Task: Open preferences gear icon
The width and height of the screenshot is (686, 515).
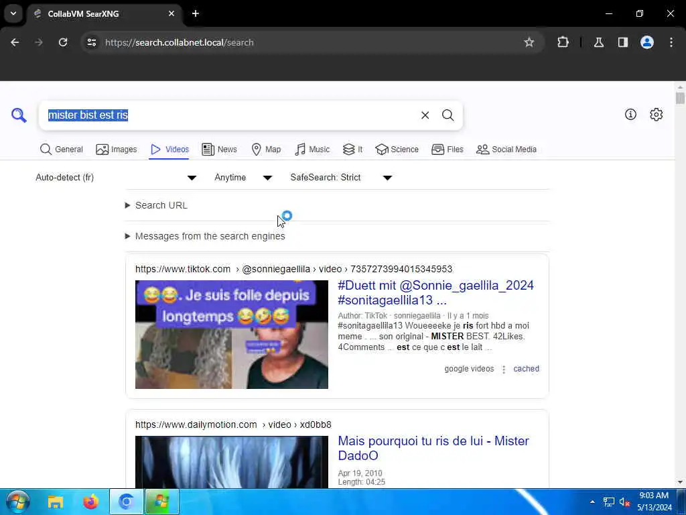Action: [x=656, y=114]
